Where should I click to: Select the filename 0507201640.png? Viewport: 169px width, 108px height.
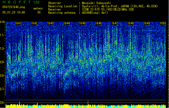tap(14, 7)
